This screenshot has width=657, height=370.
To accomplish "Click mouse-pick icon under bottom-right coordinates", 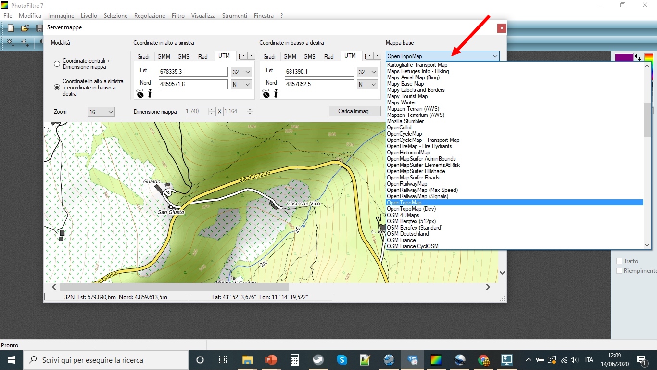I will pyautogui.click(x=265, y=93).
